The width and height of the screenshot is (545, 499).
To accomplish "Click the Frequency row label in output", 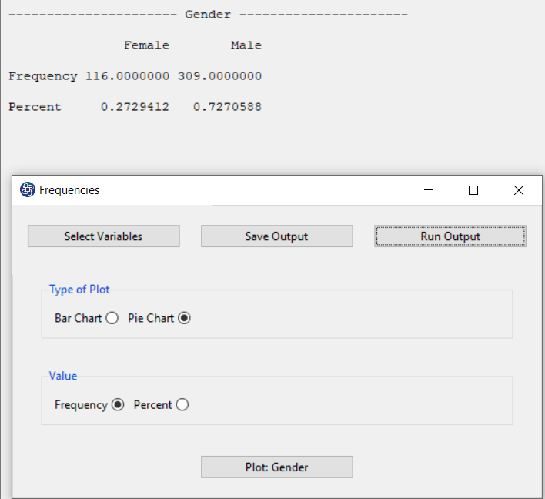I will 43,76.
